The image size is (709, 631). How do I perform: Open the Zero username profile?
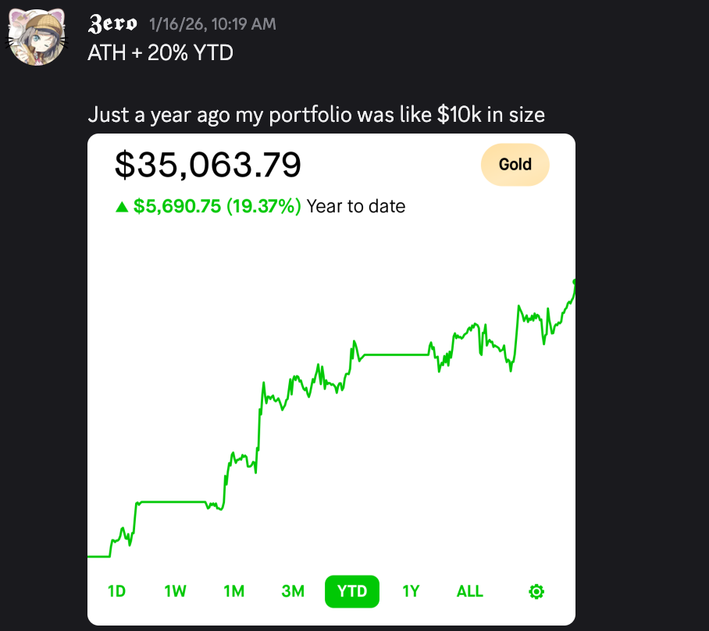tap(112, 23)
